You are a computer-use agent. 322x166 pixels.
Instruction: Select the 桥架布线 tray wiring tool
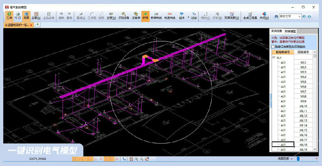pos(156,16)
